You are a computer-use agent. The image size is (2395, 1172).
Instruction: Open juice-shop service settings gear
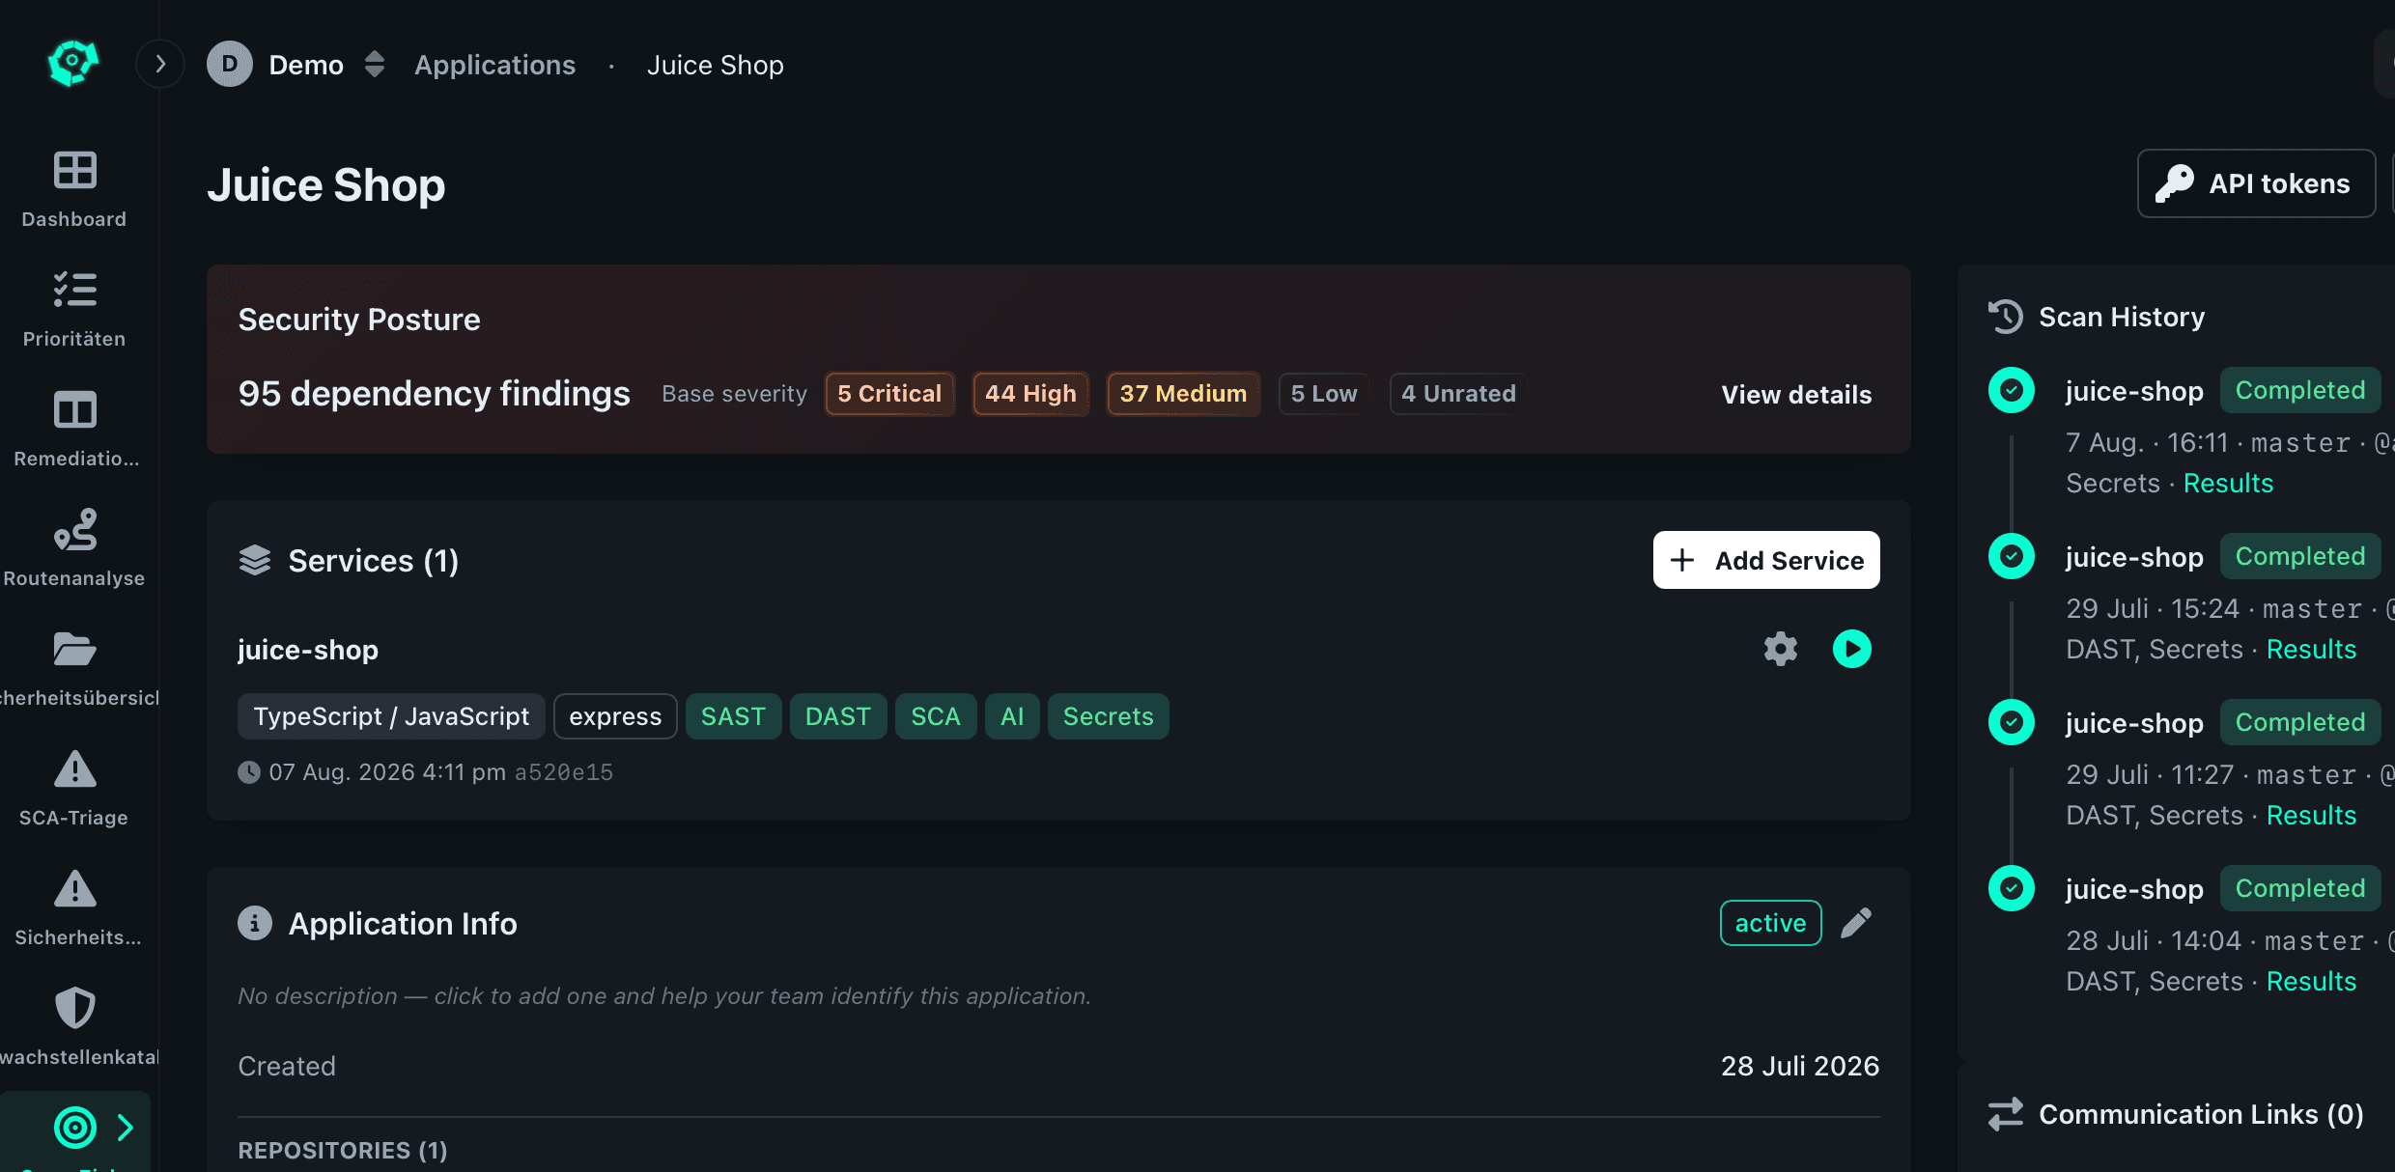coord(1780,649)
